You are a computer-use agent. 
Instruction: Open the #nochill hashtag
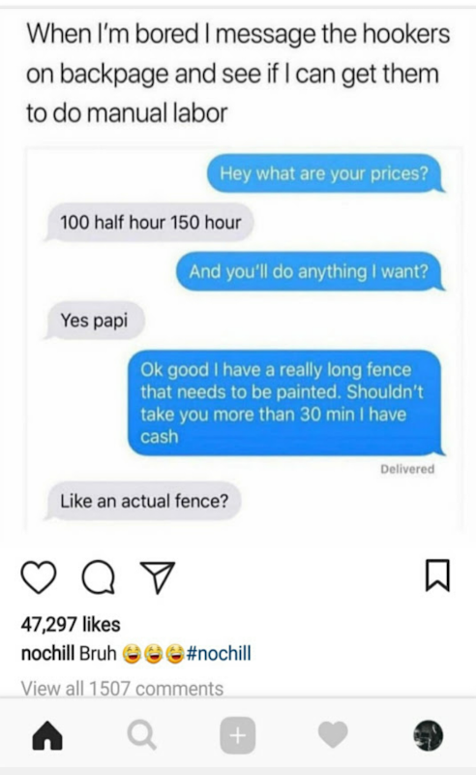[218, 653]
